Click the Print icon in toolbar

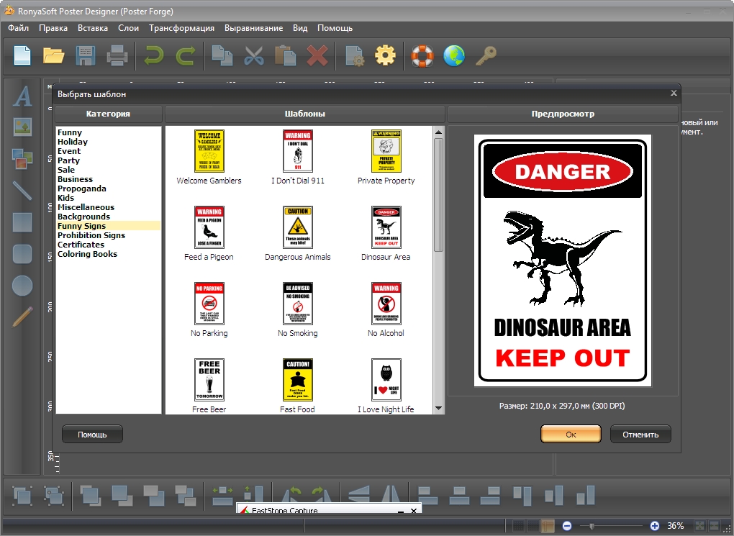pyautogui.click(x=117, y=55)
